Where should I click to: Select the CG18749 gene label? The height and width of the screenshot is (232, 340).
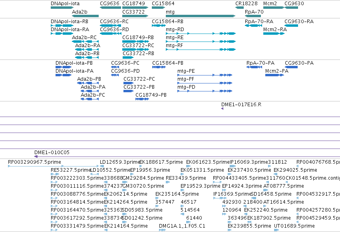click(x=133, y=4)
